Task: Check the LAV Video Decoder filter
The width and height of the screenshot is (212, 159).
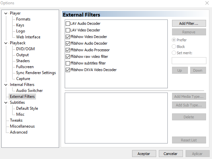Action: click(x=68, y=30)
